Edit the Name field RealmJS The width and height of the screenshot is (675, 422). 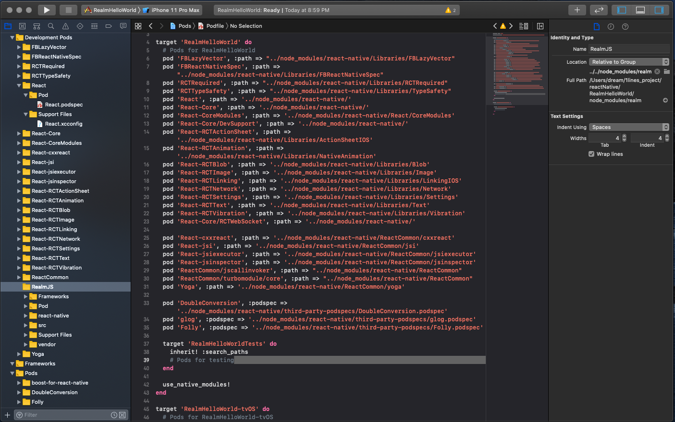[x=629, y=49]
